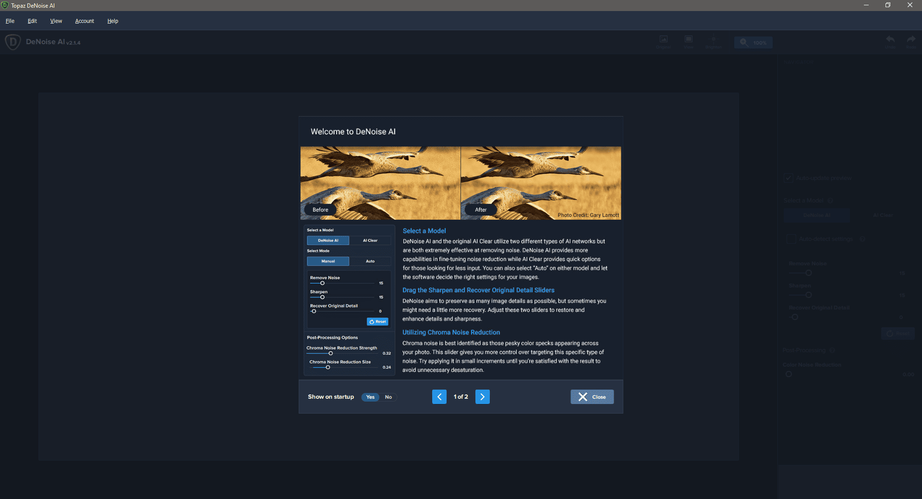
Task: Click the Original view toolbar icon
Action: pos(663,42)
